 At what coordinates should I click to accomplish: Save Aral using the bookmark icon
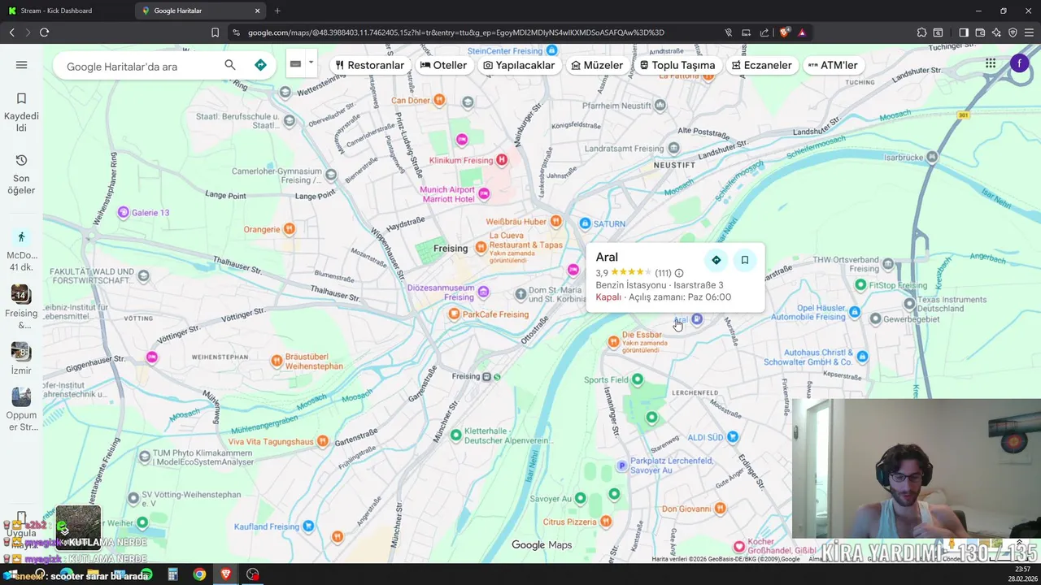click(744, 260)
